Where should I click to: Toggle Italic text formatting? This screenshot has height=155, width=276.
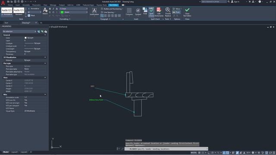tap(53, 9)
